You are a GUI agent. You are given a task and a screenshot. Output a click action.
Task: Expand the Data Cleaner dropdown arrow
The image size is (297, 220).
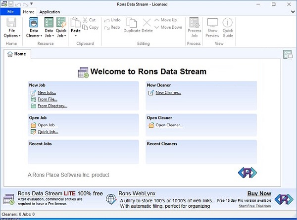point(41,36)
